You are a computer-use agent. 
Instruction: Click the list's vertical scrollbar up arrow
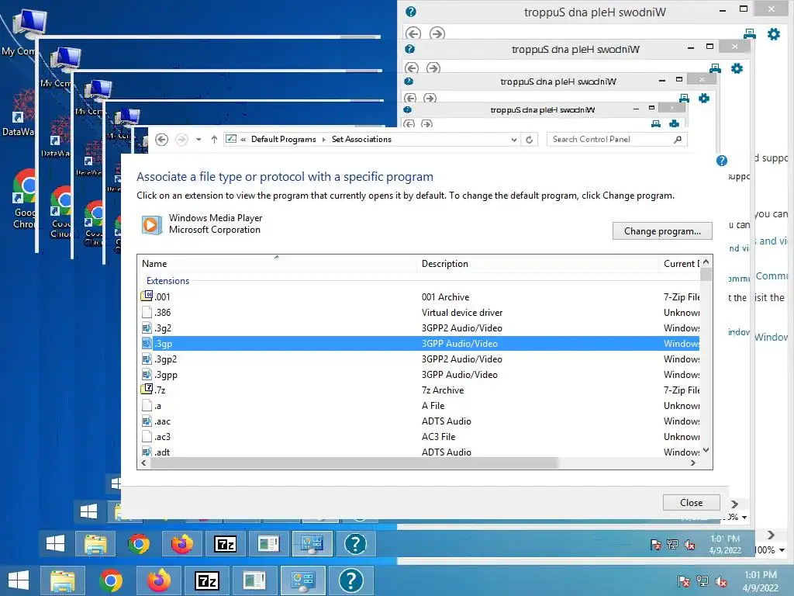pos(706,262)
